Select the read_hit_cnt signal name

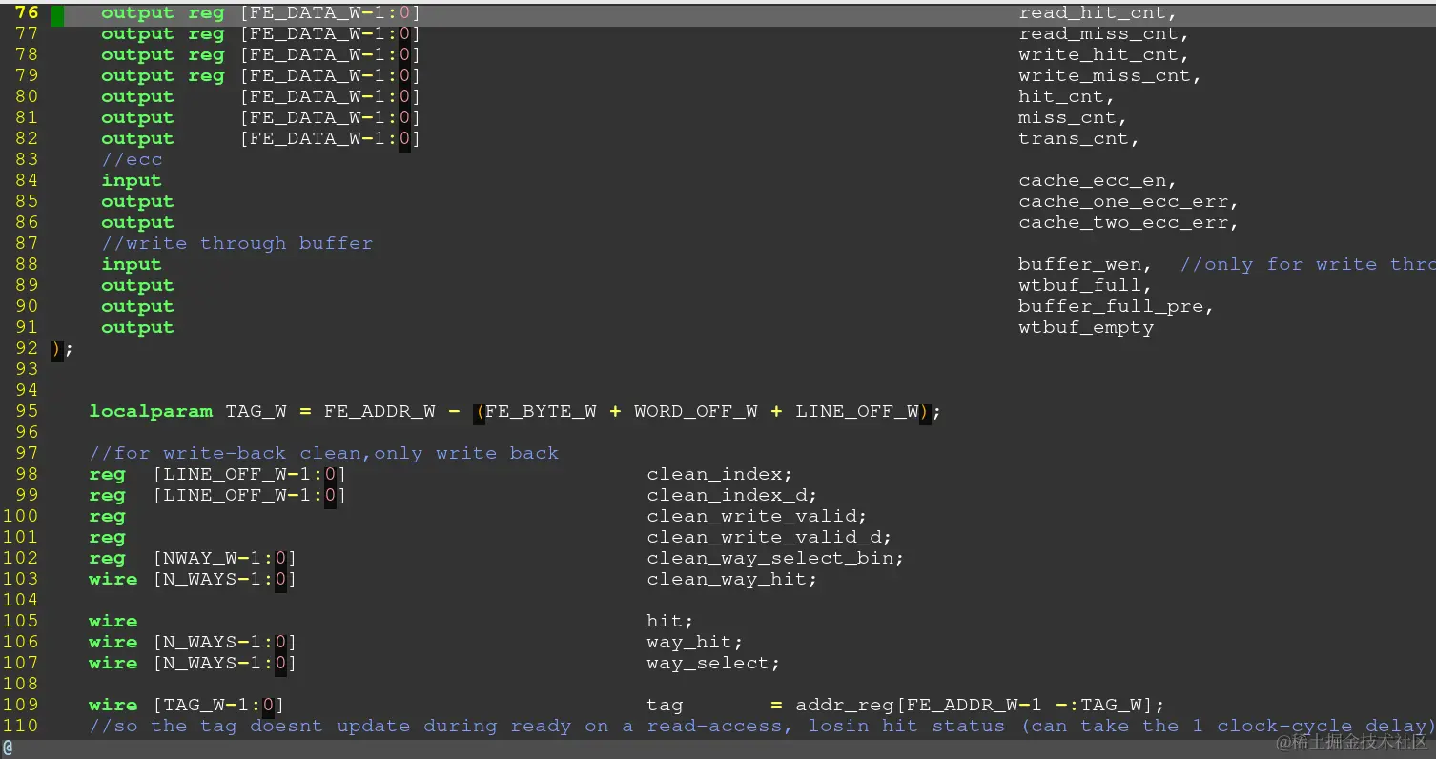pos(1093,13)
